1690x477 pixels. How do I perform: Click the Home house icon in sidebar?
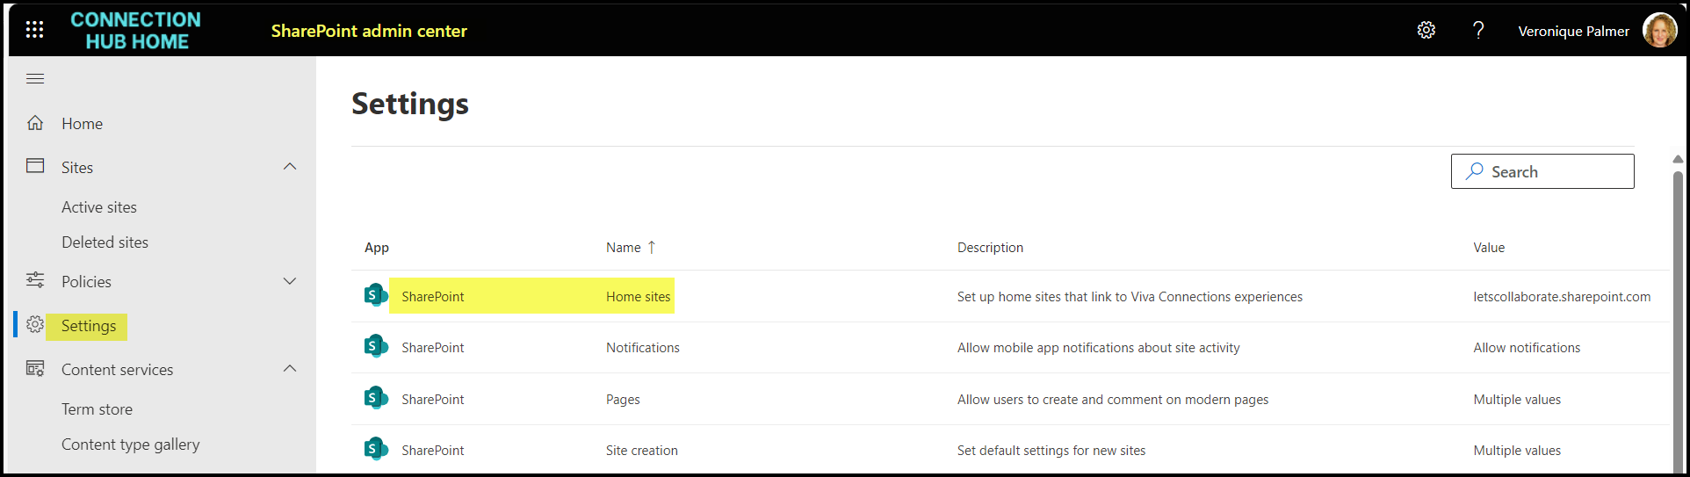pos(35,123)
